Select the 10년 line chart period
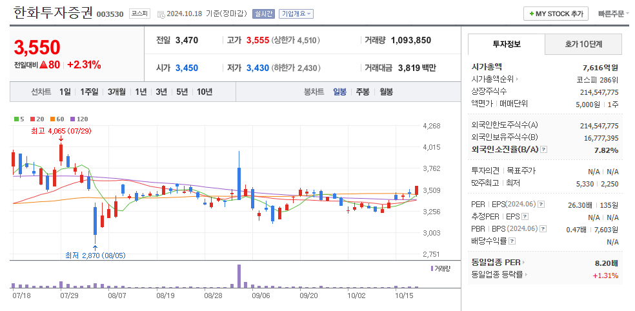This screenshot has width=635, height=311. [x=204, y=92]
